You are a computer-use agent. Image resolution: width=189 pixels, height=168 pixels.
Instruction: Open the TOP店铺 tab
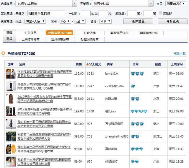89,33
